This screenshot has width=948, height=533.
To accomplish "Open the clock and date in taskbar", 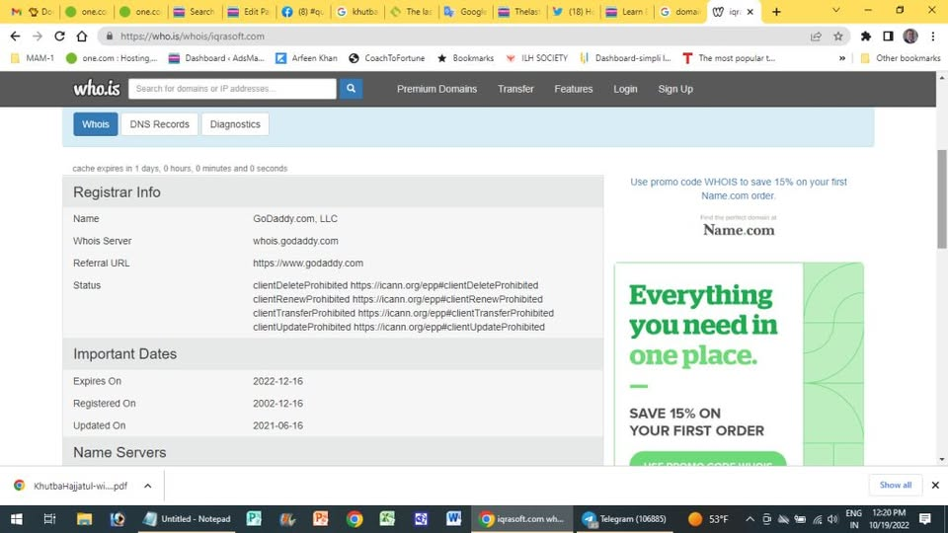I will (x=889, y=519).
